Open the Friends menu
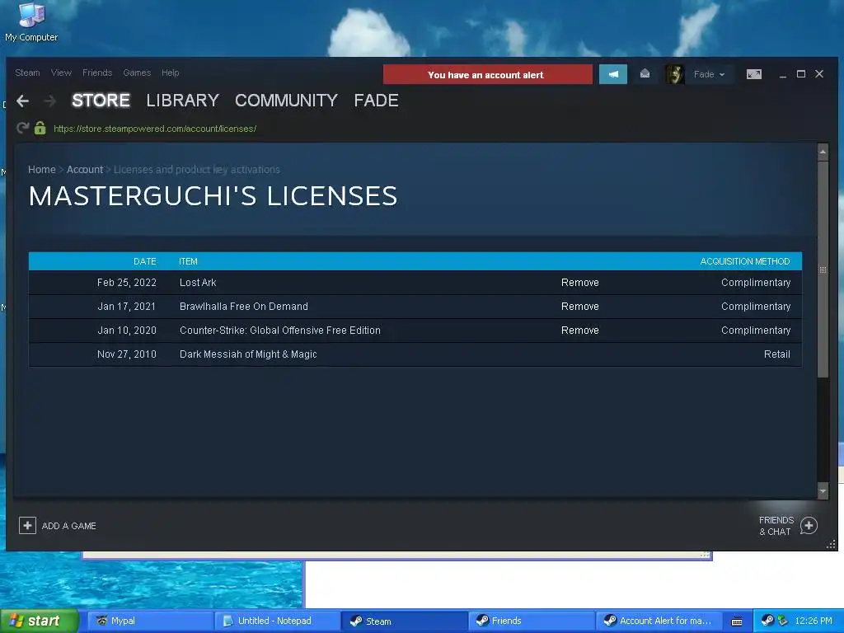This screenshot has width=844, height=633. tap(97, 73)
